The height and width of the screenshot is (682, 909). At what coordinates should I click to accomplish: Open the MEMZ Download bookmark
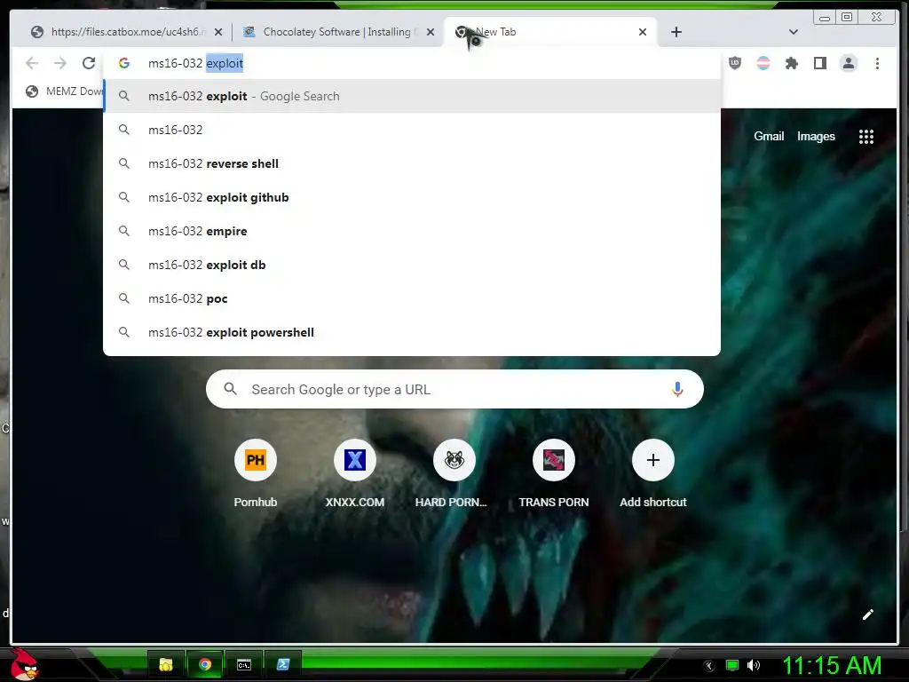[64, 91]
